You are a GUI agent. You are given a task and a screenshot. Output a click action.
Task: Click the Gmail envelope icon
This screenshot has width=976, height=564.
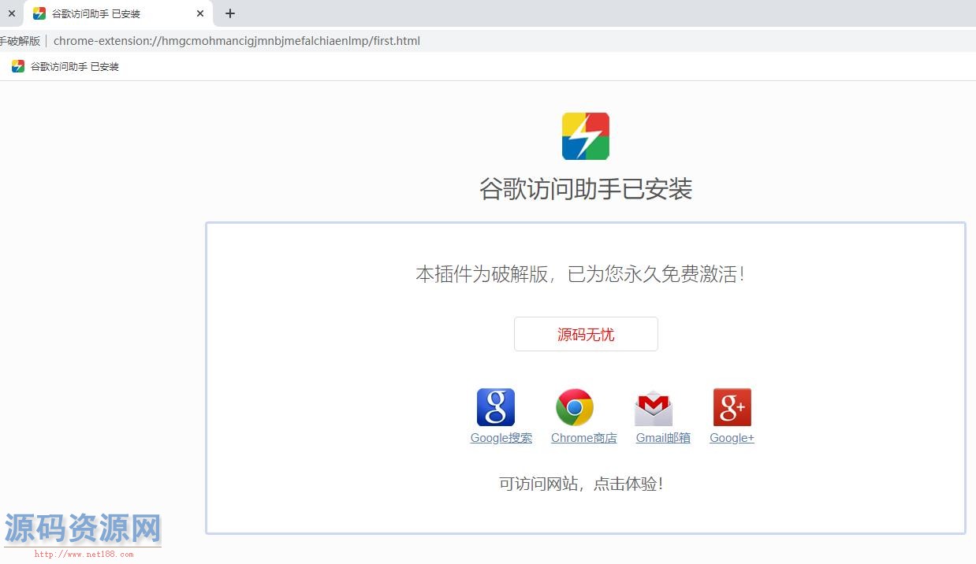pyautogui.click(x=654, y=408)
